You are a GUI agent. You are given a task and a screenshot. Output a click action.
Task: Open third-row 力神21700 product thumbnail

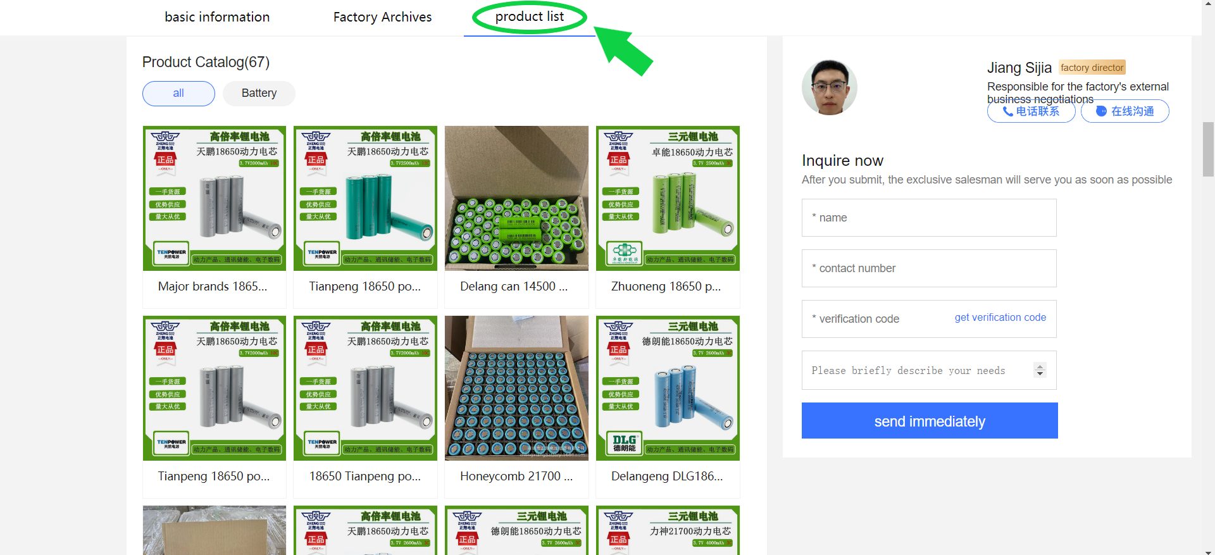tap(668, 530)
